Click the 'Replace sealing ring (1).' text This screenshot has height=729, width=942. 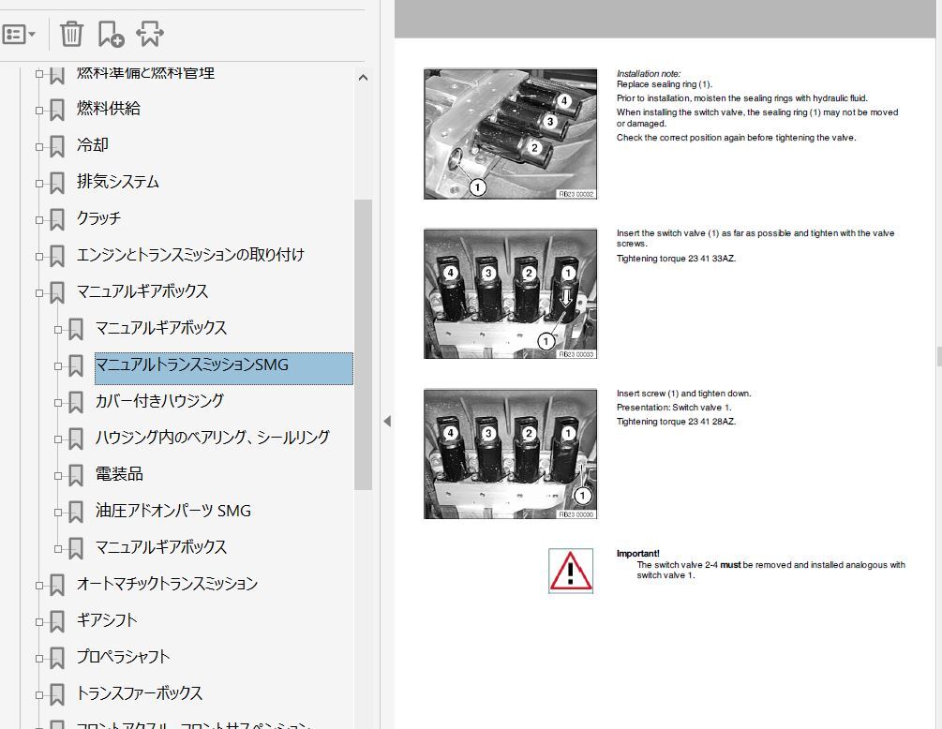(x=664, y=84)
